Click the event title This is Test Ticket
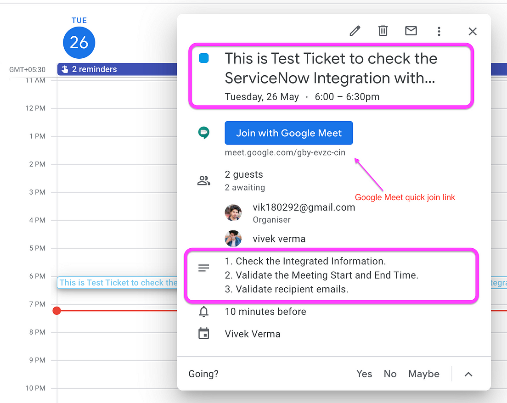This screenshot has width=507, height=403. click(x=331, y=68)
